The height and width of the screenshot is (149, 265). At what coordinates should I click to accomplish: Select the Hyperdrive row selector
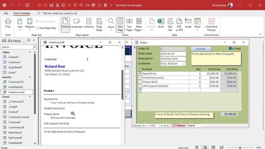coord(140,74)
